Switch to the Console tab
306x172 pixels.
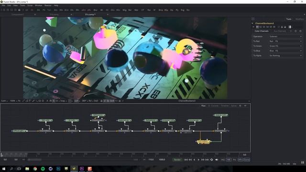click(x=215, y=106)
